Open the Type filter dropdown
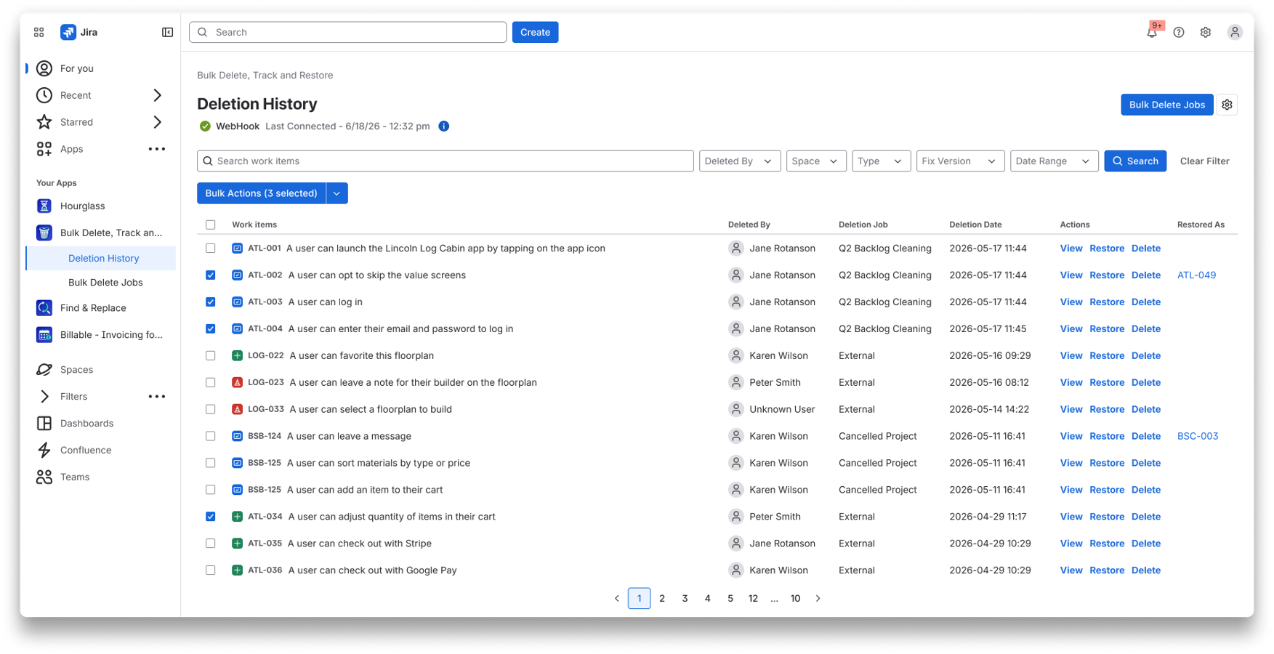1274x654 pixels. tap(882, 161)
